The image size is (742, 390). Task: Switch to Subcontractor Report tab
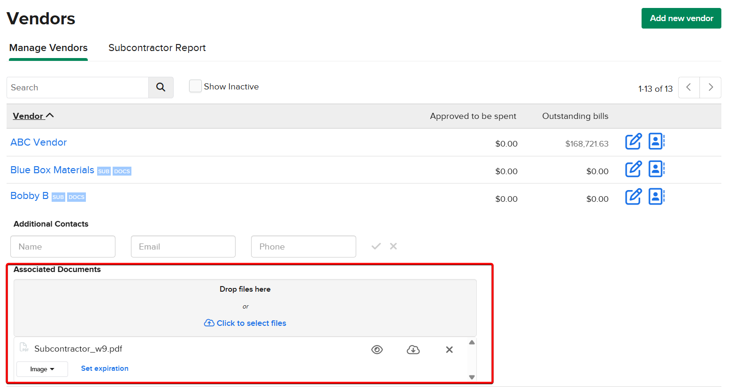click(x=157, y=48)
